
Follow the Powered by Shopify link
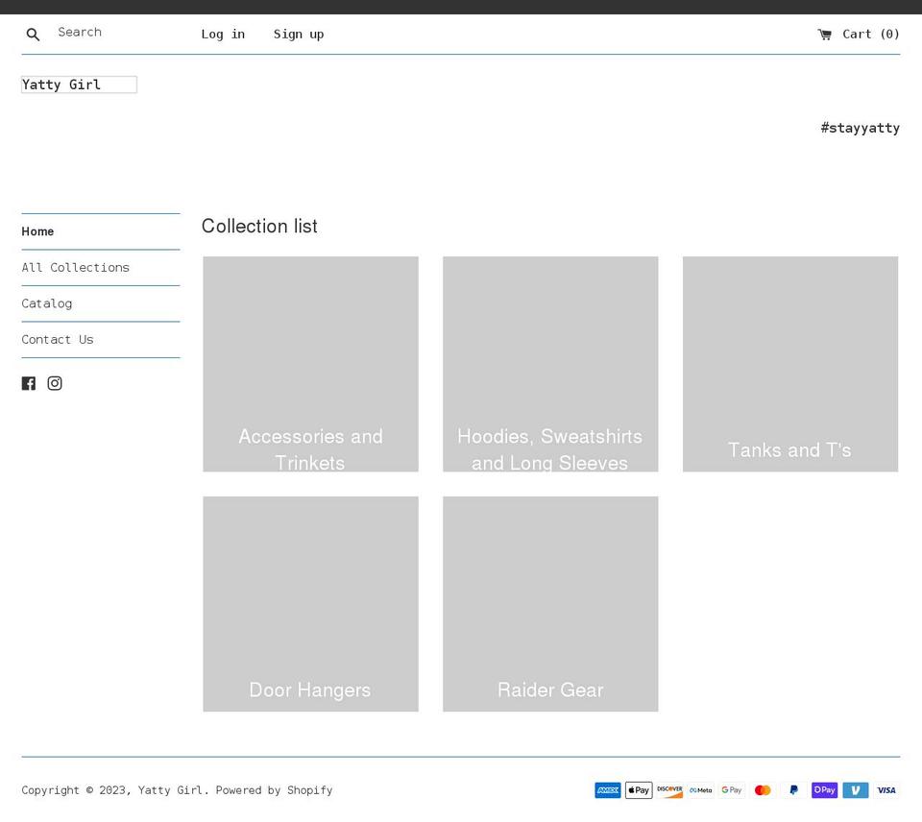point(274,790)
